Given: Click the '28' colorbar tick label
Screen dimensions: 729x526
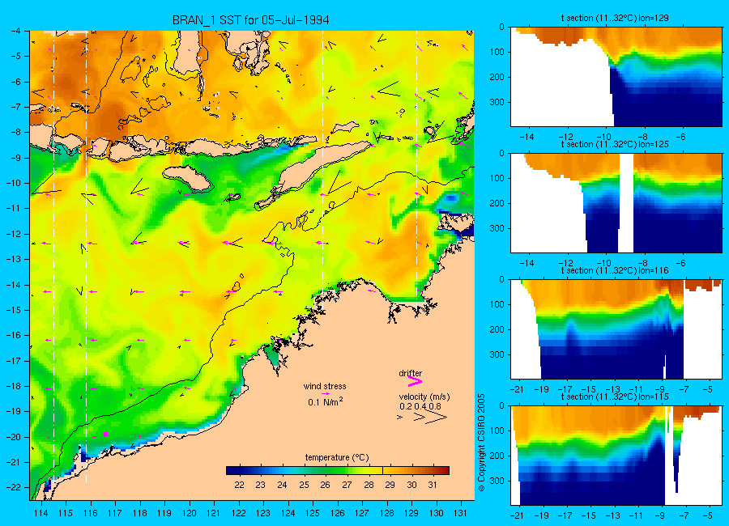Looking at the screenshot, I should (369, 485).
